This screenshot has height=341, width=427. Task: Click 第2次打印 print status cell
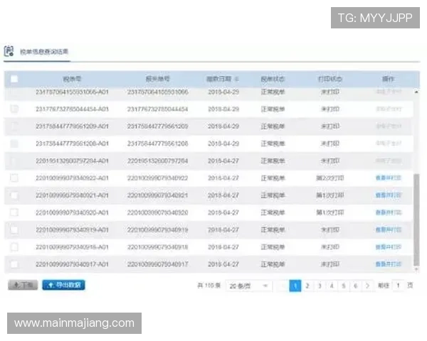coord(330,178)
